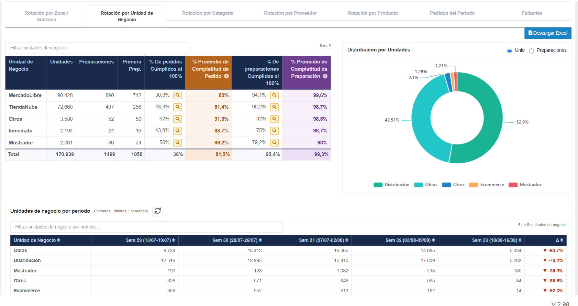Open magnifier for Inmediato pedidos cumplidos 43,8%

[178, 131]
